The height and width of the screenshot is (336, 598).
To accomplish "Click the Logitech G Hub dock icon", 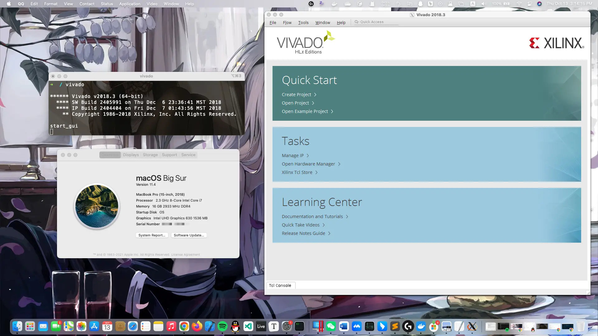I will click(408, 326).
